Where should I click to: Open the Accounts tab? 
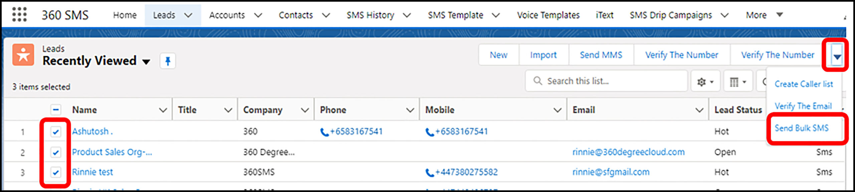[227, 15]
